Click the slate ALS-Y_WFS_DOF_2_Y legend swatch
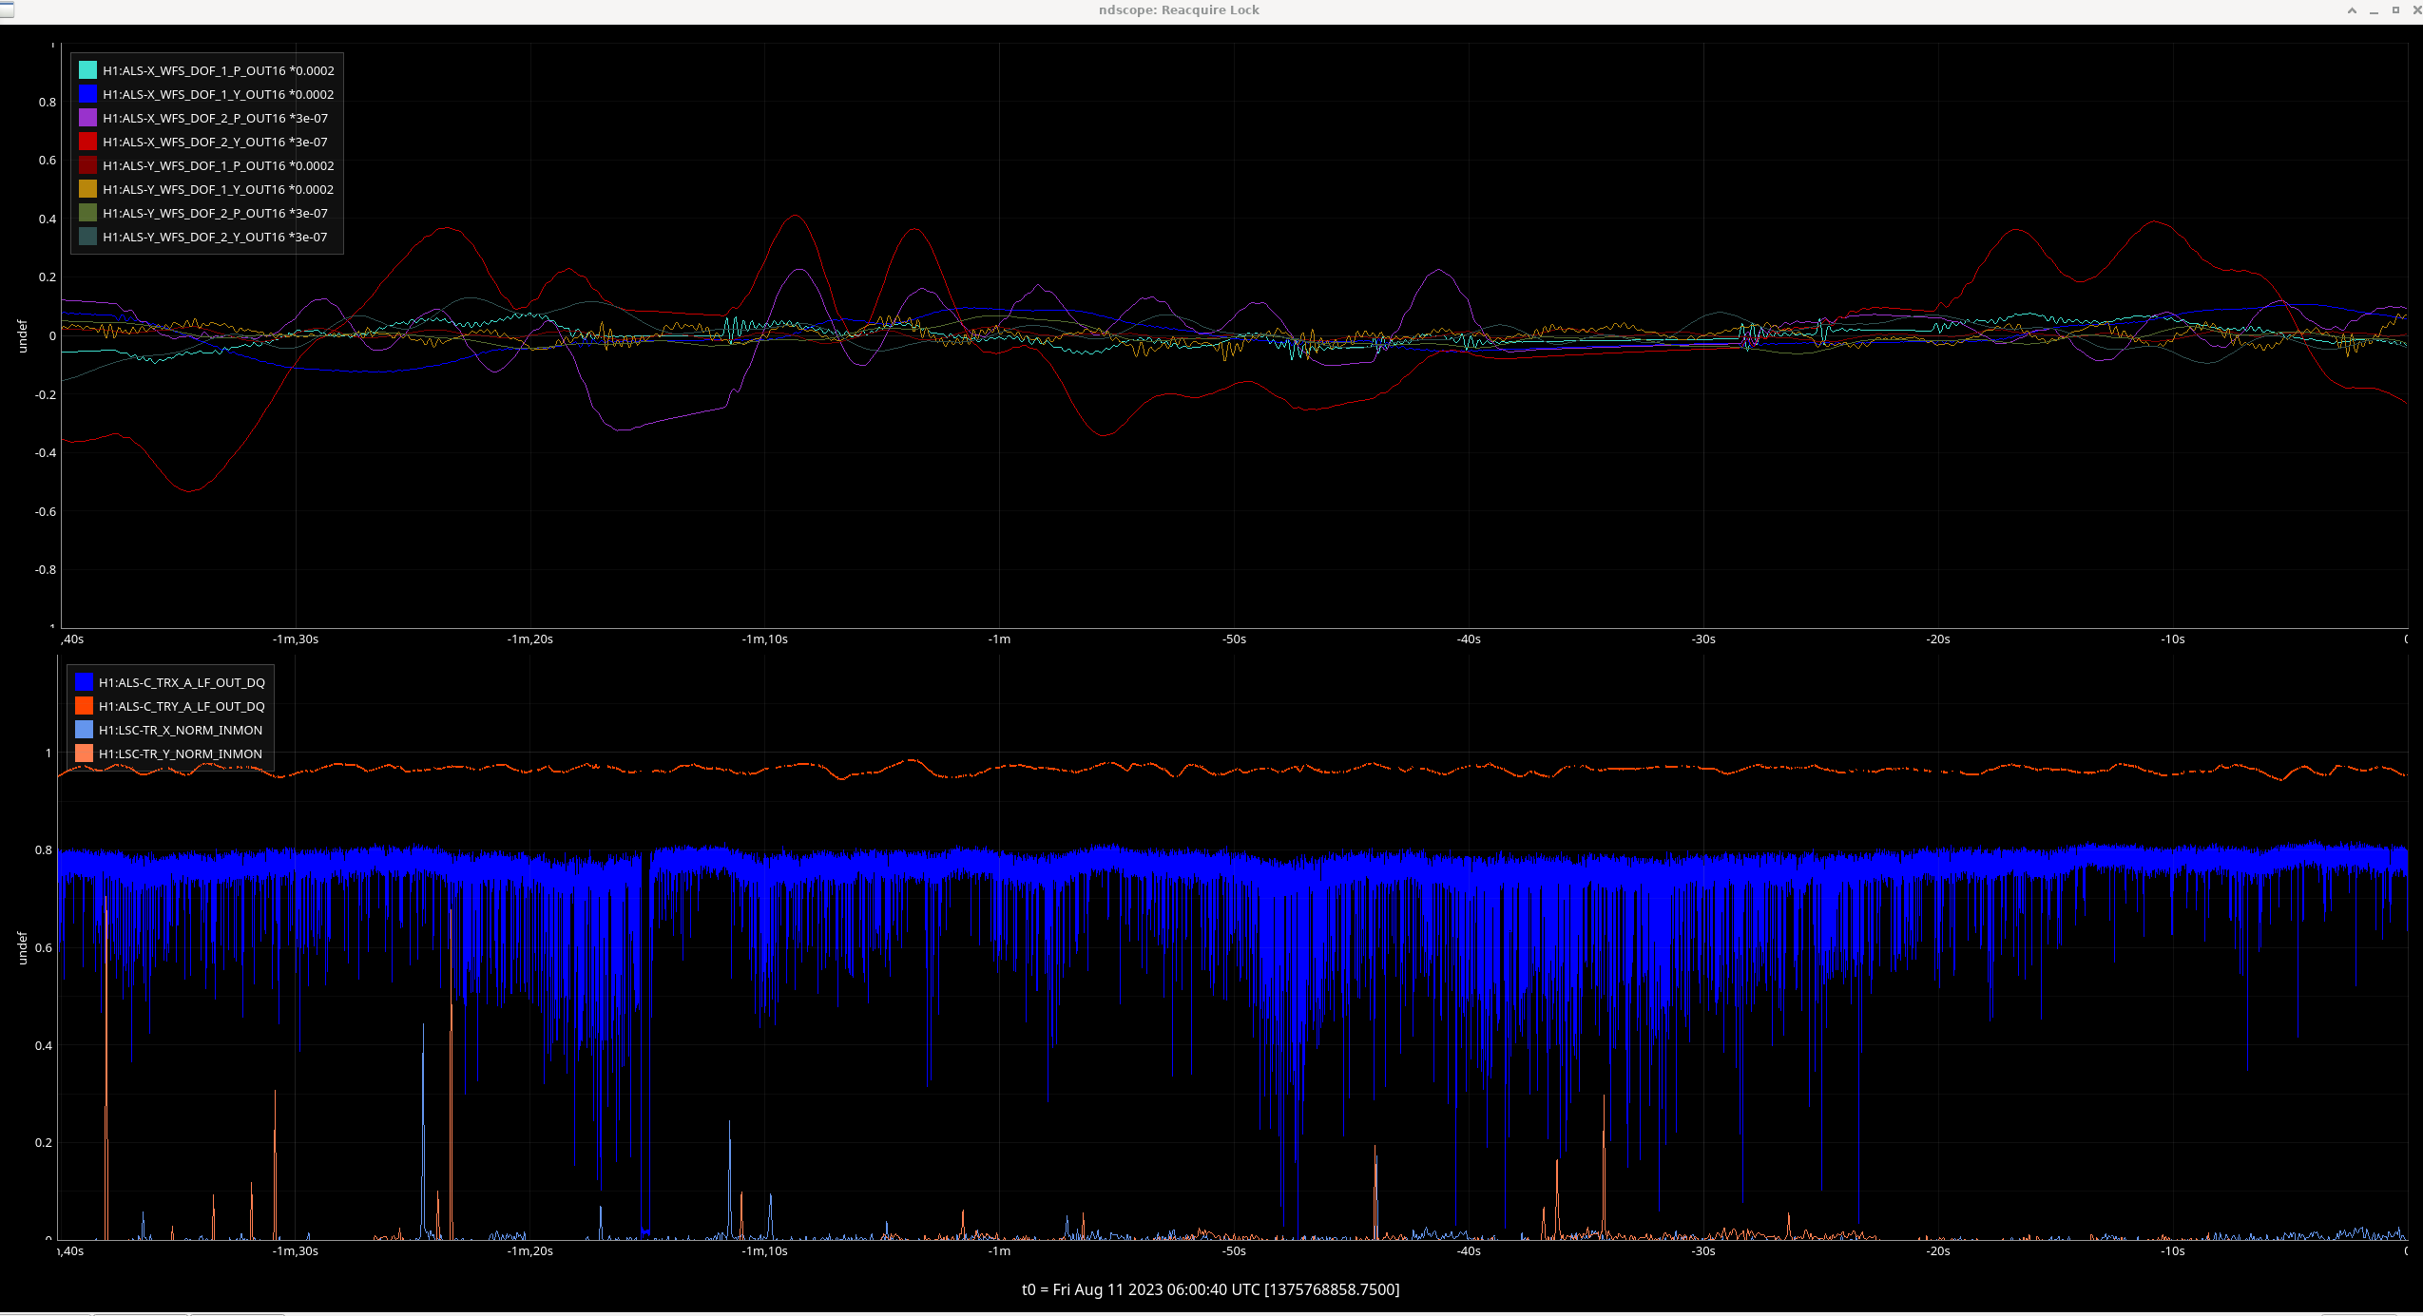Viewport: 2423px width, 1316px height. 87,237
